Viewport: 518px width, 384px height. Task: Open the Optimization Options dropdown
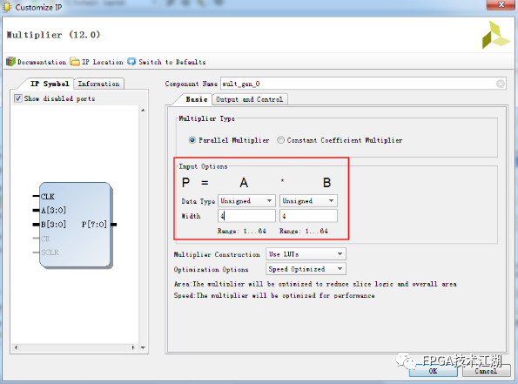pos(306,269)
